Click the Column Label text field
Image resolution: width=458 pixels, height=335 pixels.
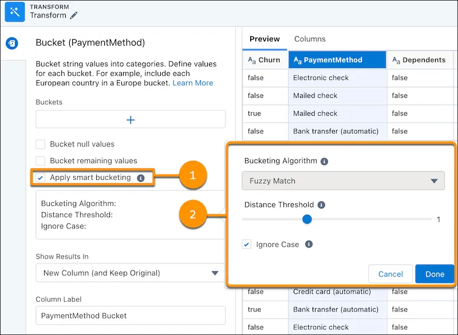coord(131,316)
